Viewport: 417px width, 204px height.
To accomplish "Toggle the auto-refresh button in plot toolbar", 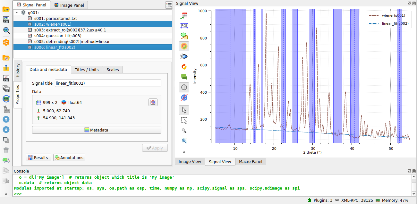I will coord(184,46).
